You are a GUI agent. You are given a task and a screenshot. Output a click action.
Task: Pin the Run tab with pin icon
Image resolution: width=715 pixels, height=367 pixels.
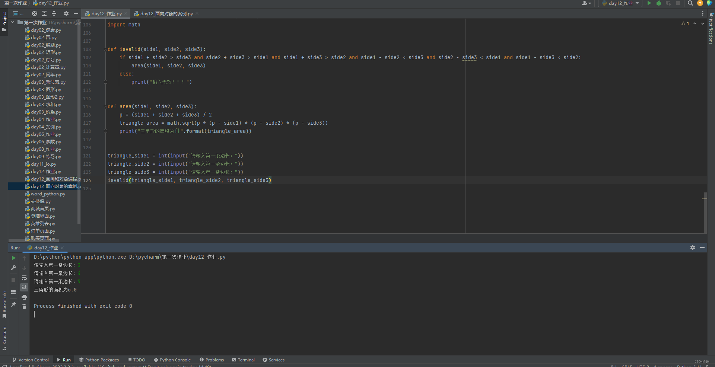tap(13, 304)
